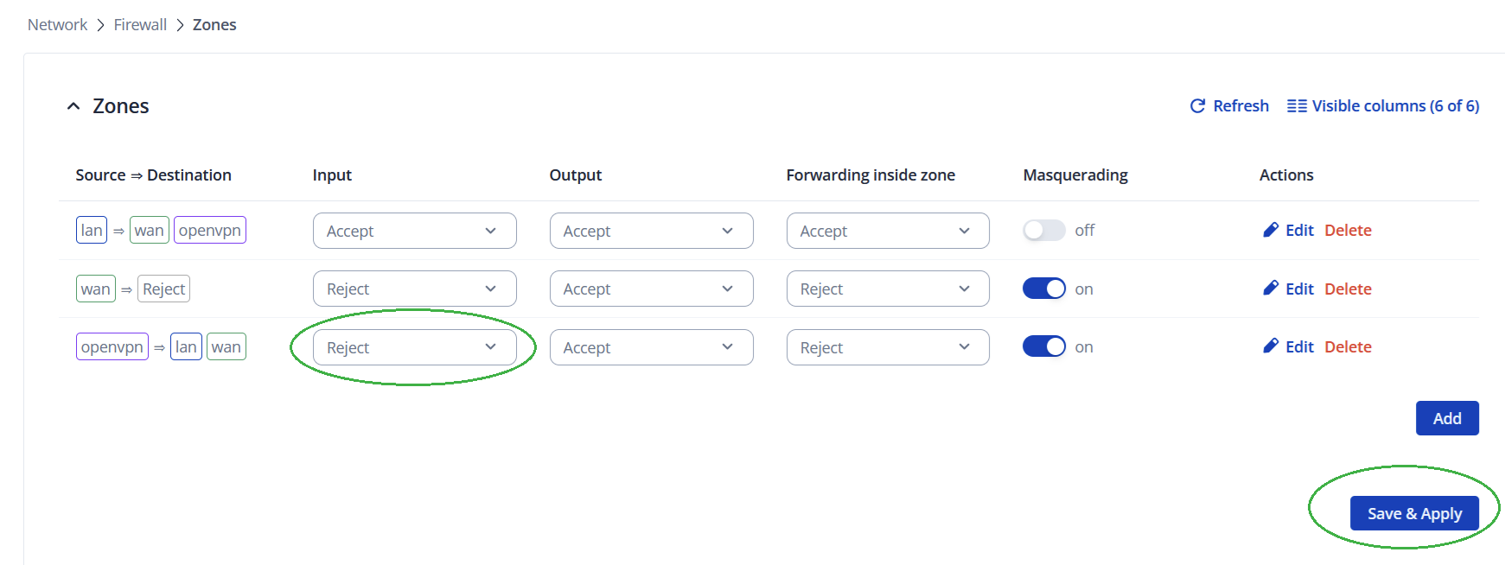Screen dimensions: 1505x565
Task: Disable masquerading for the wan zone
Action: [x=1043, y=289]
